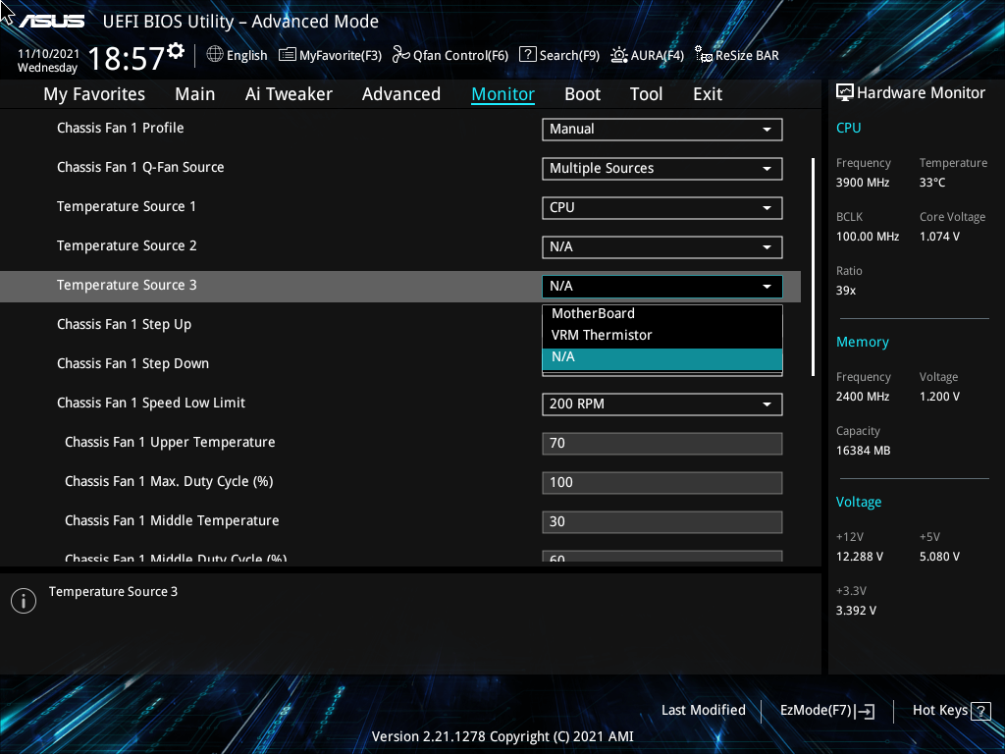
Task: Click the Ratio value 39x
Action: [x=846, y=291]
